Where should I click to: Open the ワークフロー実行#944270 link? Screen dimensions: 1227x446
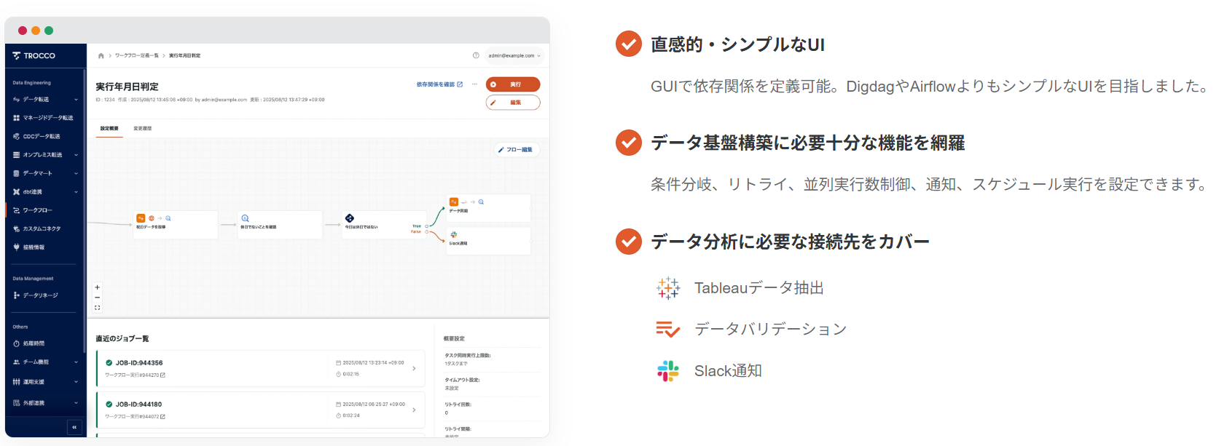(135, 375)
